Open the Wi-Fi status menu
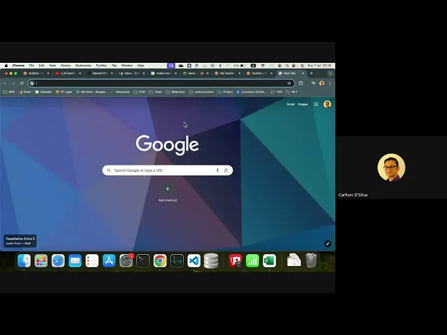Viewport: 447px width, 335px height. click(263, 66)
